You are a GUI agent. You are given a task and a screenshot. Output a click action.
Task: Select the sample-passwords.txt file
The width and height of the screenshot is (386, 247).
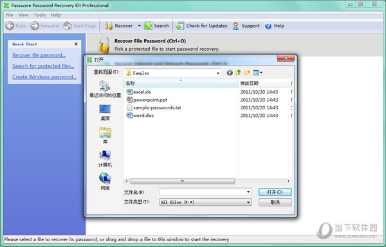(154, 107)
